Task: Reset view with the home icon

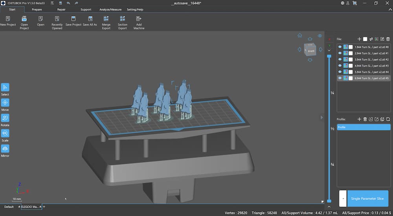Action: (300, 35)
